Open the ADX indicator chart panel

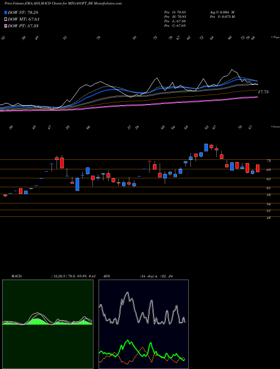point(143,324)
